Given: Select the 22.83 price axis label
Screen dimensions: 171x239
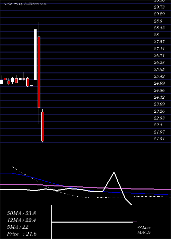Looking at the screenshot, I should coord(159,118).
